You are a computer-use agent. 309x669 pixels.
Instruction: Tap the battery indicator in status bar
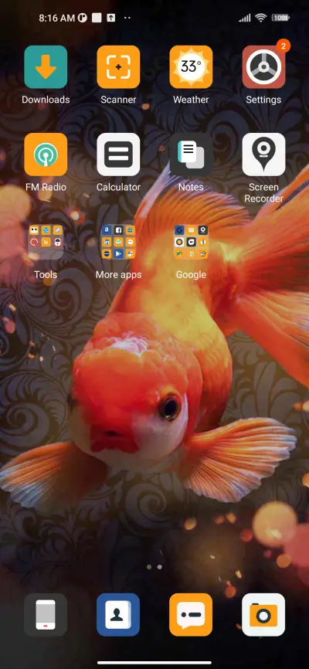280,18
